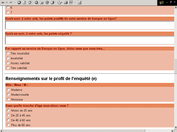Choose Très insatisfait option

click(8, 53)
